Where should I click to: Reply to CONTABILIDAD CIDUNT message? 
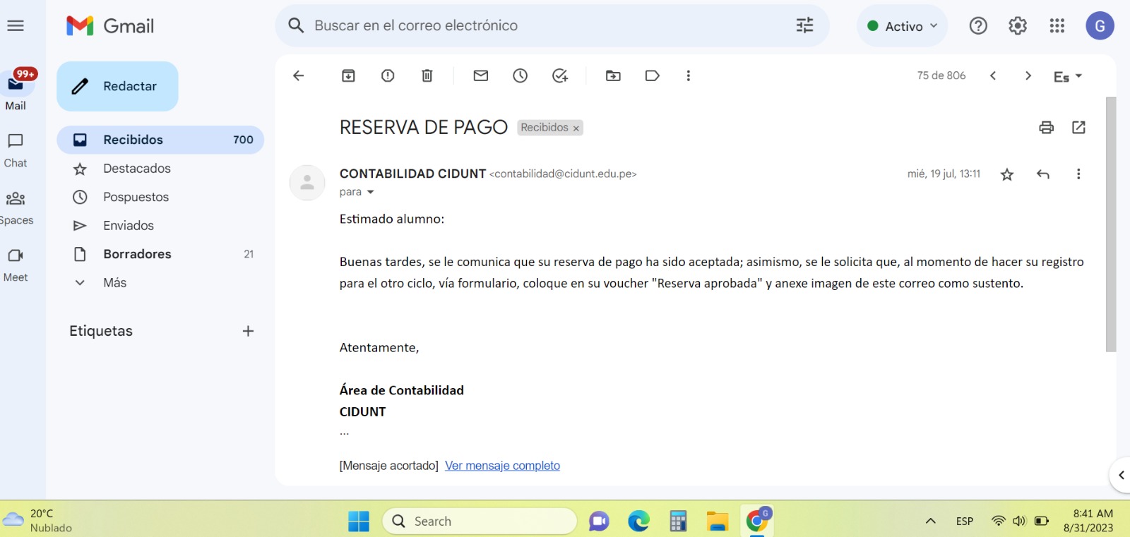pos(1042,174)
